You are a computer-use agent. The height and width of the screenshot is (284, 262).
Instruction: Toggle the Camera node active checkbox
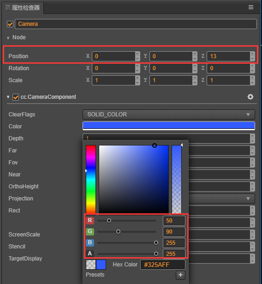coord(10,24)
